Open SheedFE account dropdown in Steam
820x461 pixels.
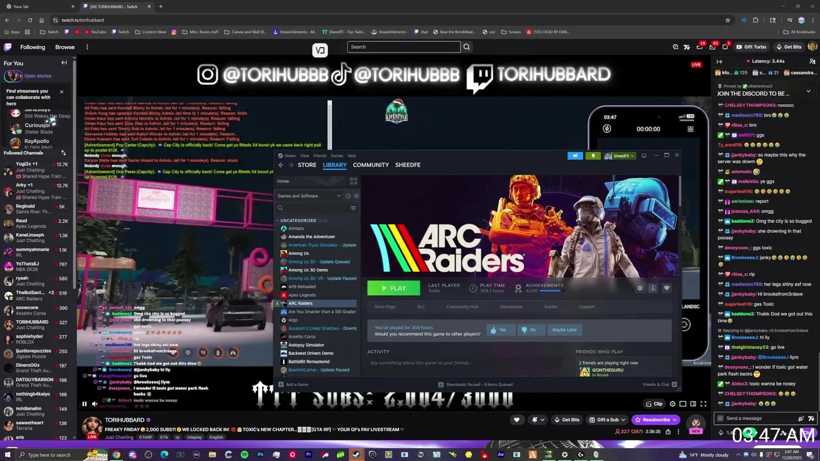tap(619, 156)
